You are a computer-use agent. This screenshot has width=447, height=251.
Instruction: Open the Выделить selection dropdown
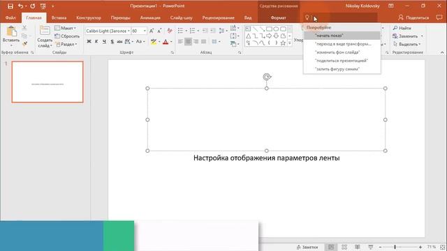[x=406, y=44]
